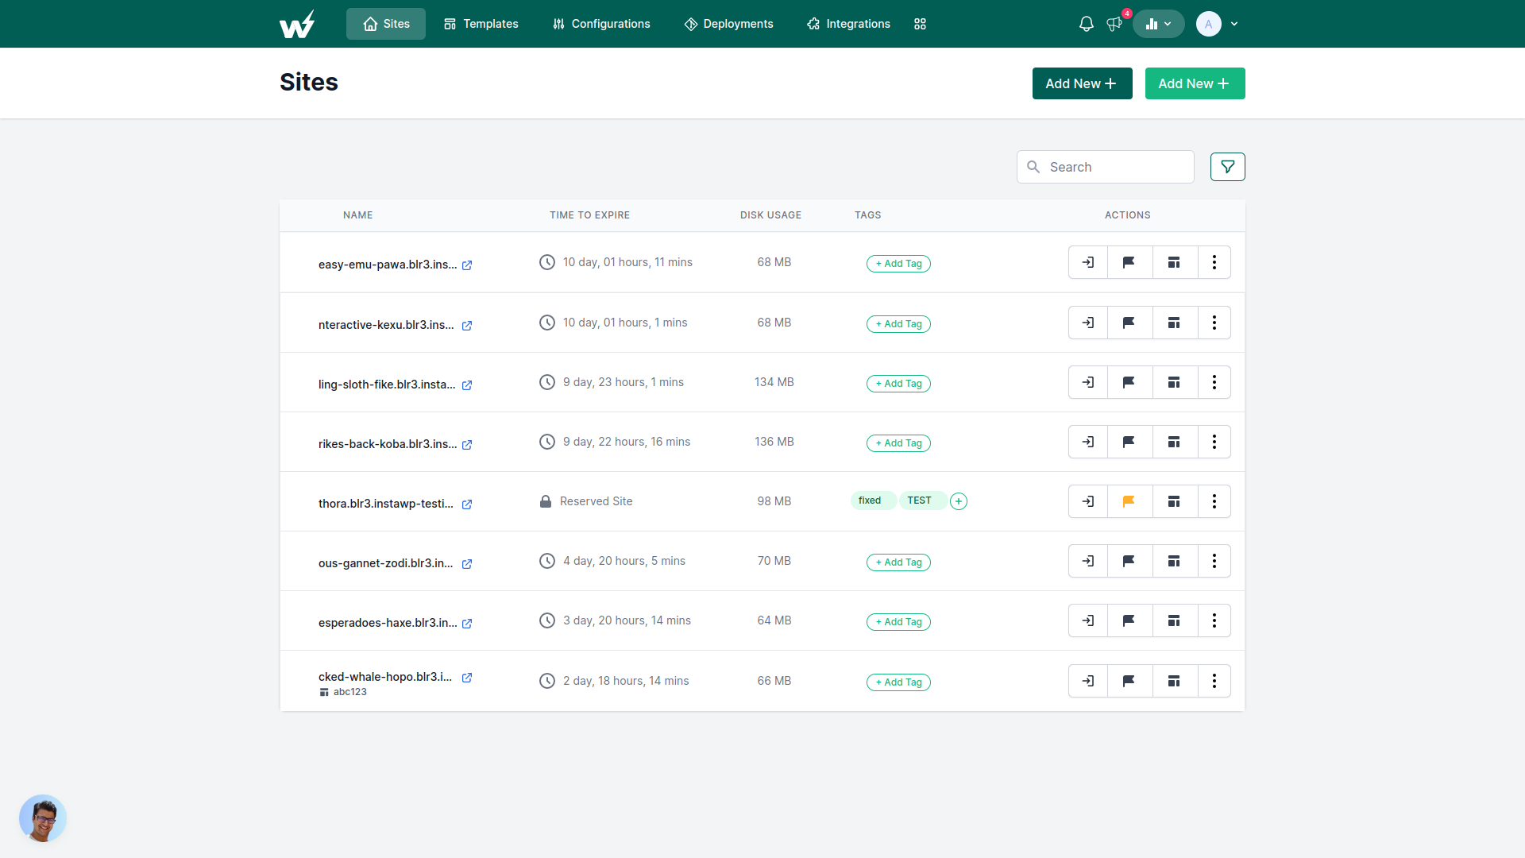
Task: Open nteractive-kexu site external link icon
Action: point(467,326)
